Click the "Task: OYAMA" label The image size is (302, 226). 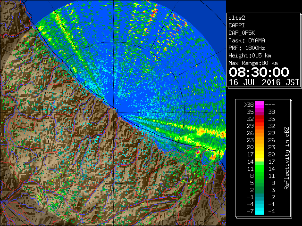tap(247, 40)
